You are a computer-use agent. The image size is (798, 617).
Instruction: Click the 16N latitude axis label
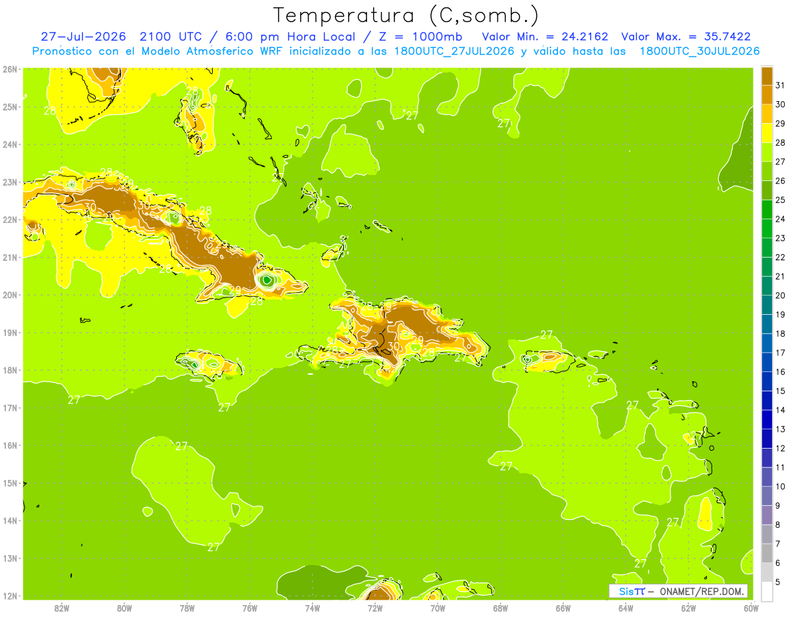pos(9,445)
